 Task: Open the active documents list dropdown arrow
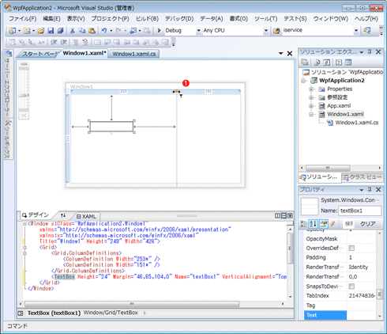click(281, 54)
